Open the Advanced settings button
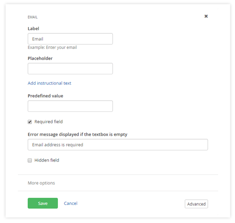This screenshot has width=235, height=223. click(196, 204)
